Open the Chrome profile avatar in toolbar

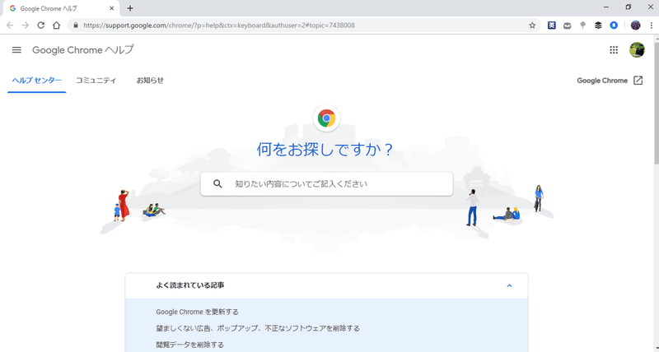pyautogui.click(x=635, y=25)
